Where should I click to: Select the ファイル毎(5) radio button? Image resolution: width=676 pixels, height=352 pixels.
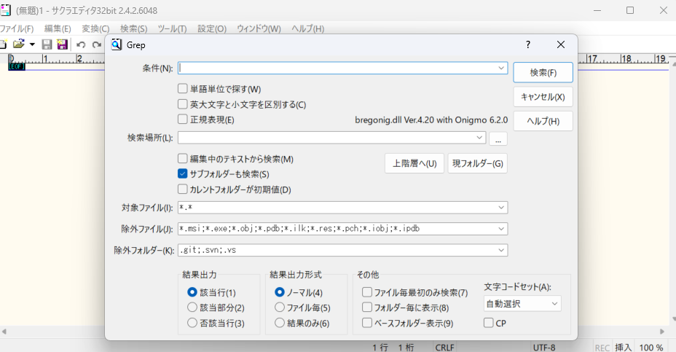(x=280, y=308)
